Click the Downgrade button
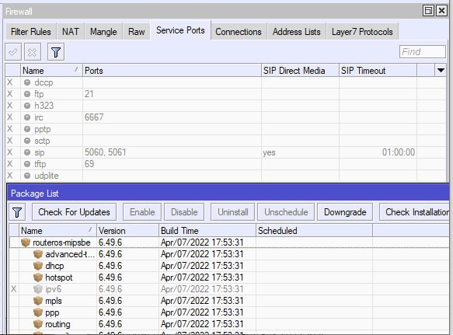The image size is (453, 335). (345, 212)
